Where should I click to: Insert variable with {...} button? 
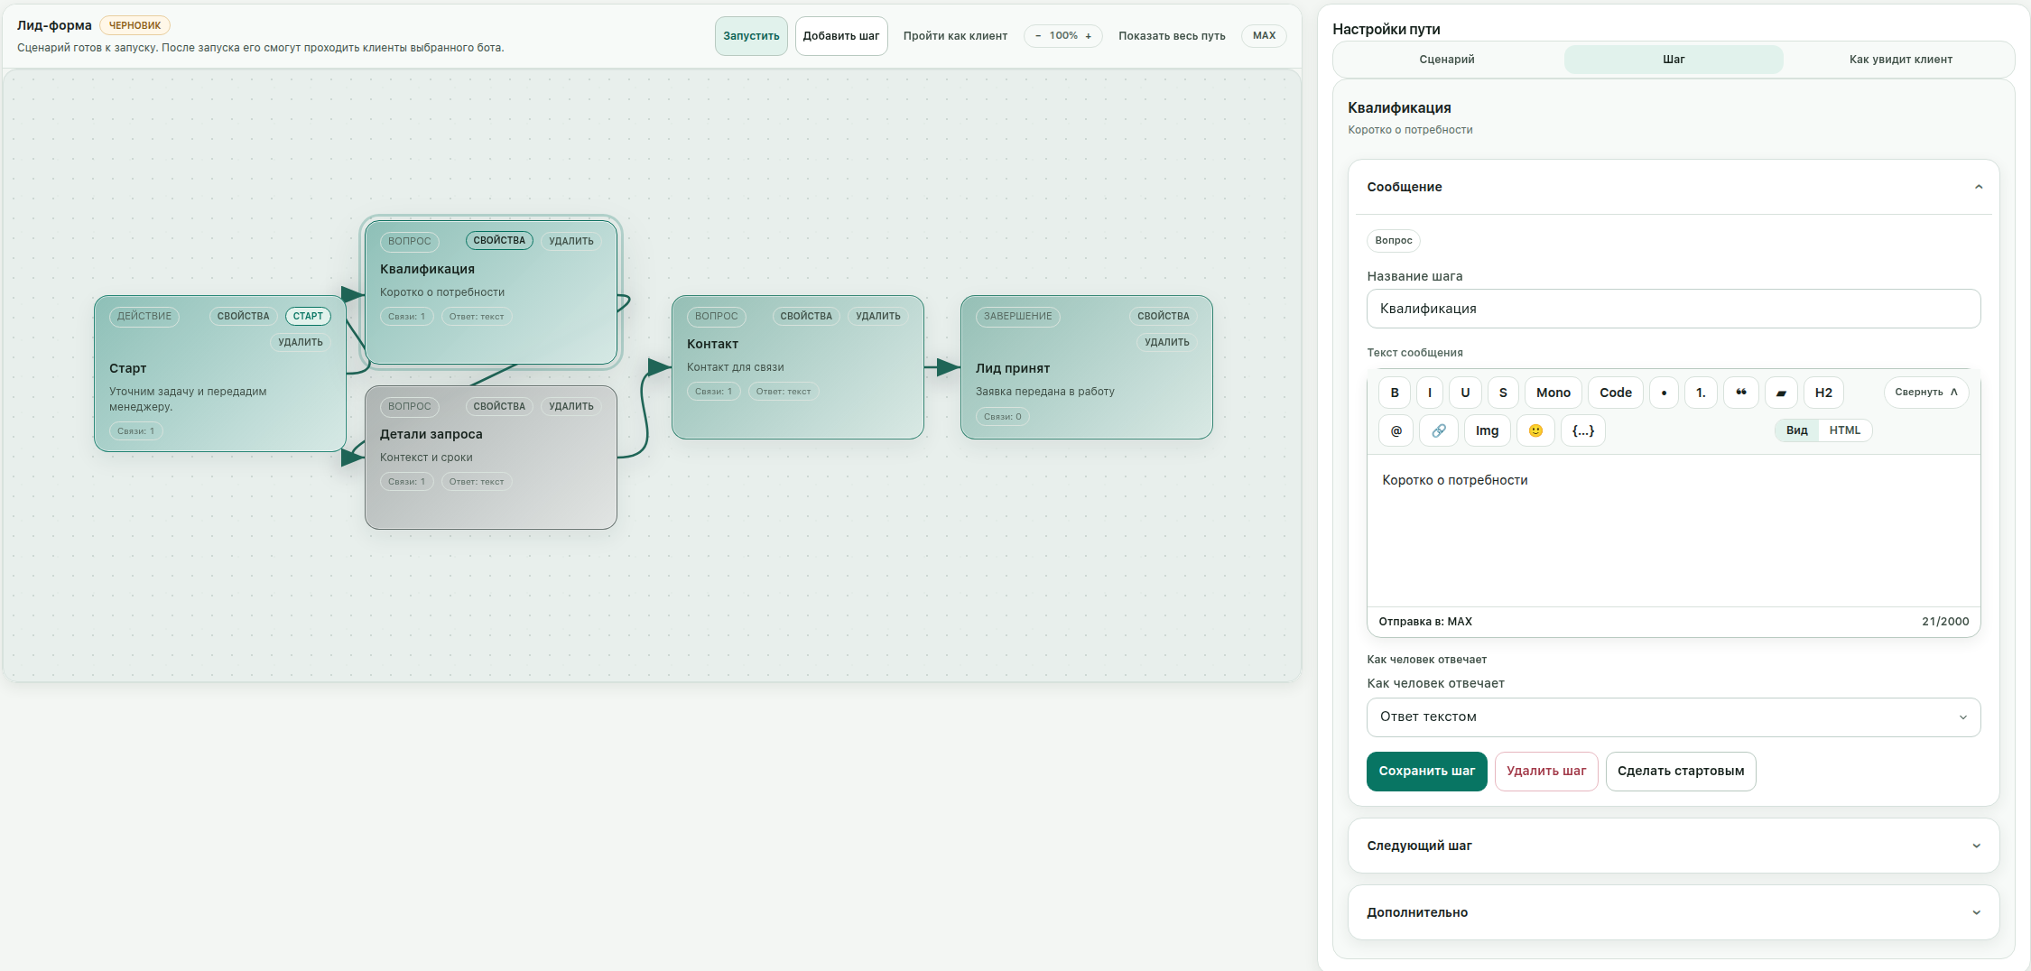pyautogui.click(x=1583, y=430)
